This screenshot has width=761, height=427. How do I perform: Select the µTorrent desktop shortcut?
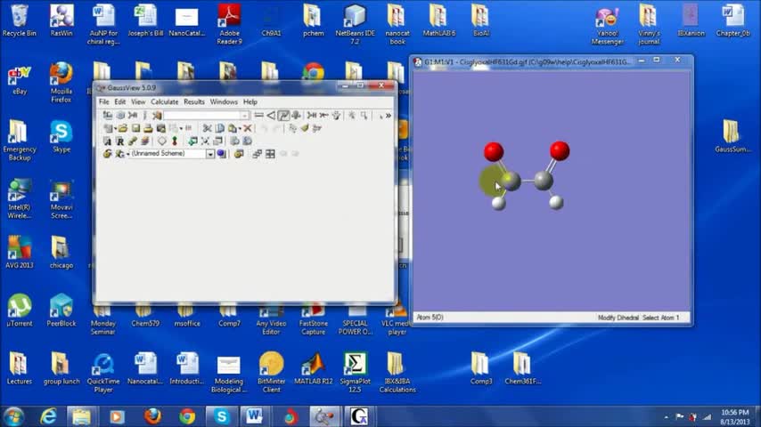click(x=20, y=310)
